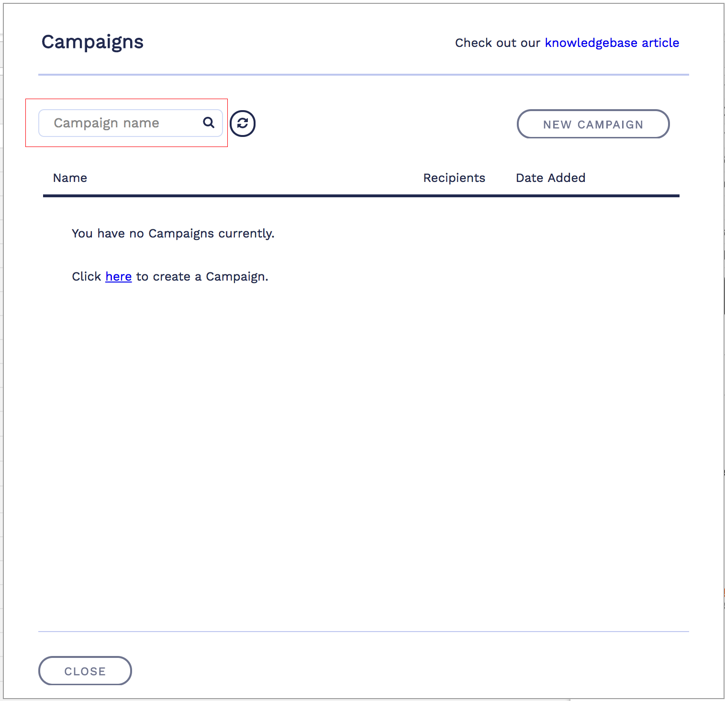This screenshot has height=701, width=725.
Task: Open the knowledgebase article link
Action: point(612,43)
